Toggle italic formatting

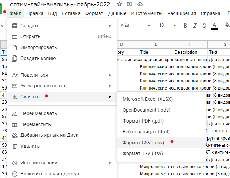click(195, 26)
